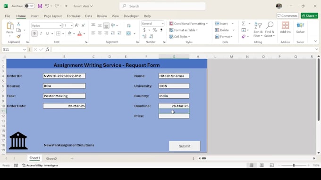Click Accessibility: Investigate status

pyautogui.click(x=40, y=165)
